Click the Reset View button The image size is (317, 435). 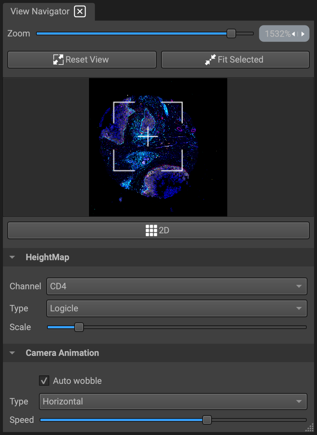(82, 59)
